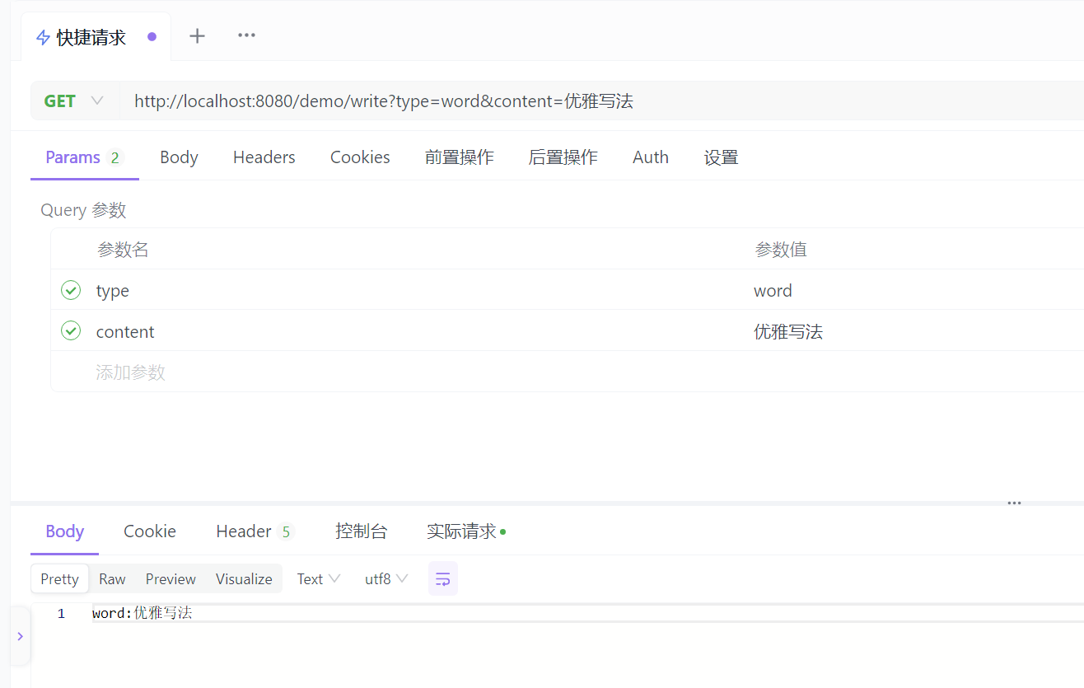
Task: Expand the left side panel arrow
Action: (x=20, y=636)
